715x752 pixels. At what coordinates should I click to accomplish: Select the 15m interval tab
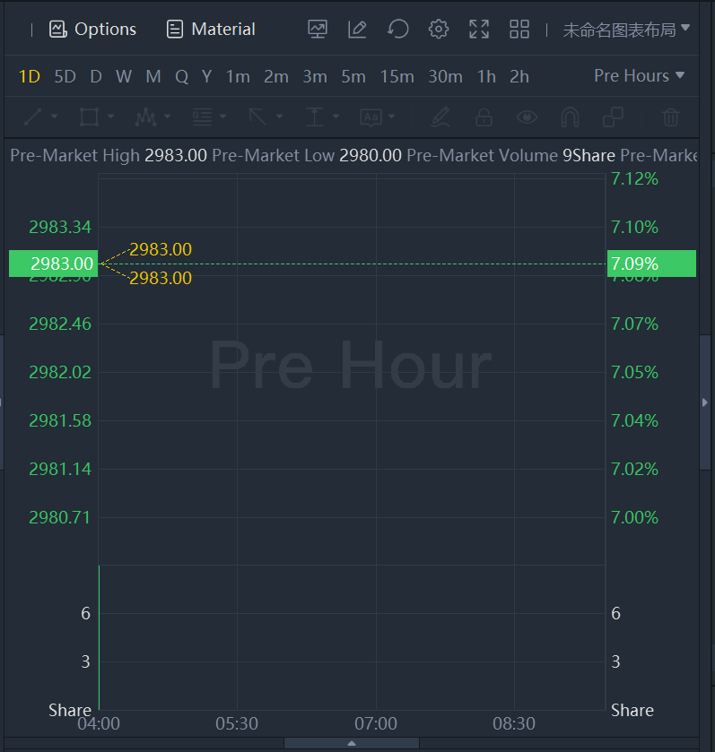[x=397, y=76]
